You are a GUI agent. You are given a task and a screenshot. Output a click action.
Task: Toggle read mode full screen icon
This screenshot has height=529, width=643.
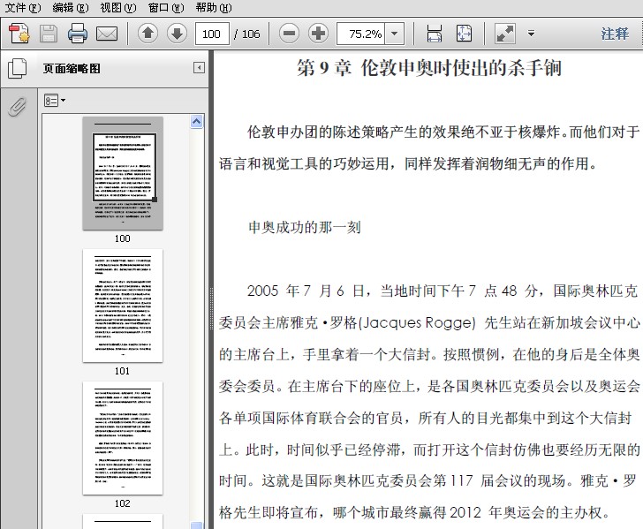[x=505, y=34]
